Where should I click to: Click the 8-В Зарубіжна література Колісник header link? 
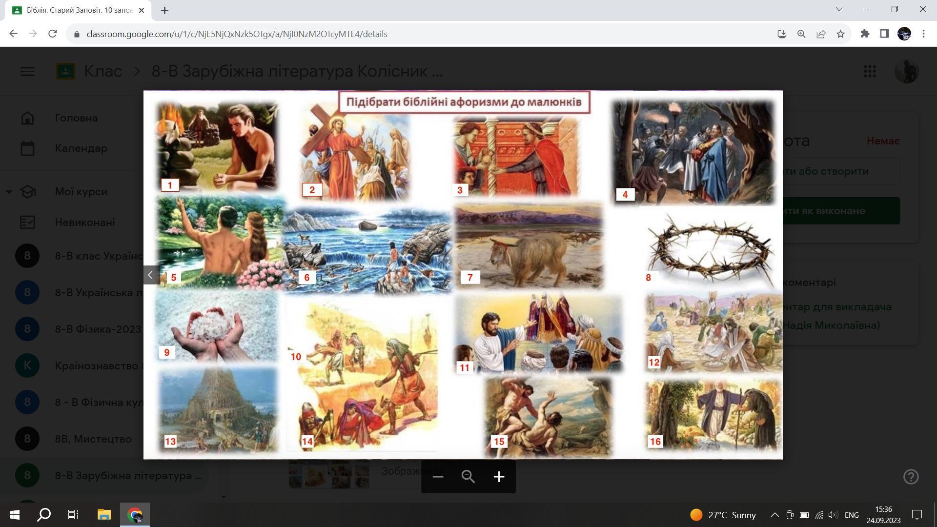[x=297, y=71]
